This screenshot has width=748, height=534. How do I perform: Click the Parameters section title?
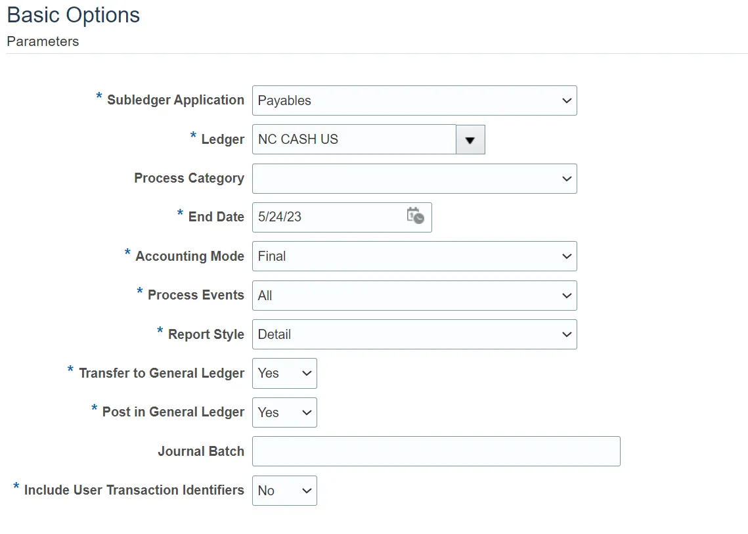[43, 41]
